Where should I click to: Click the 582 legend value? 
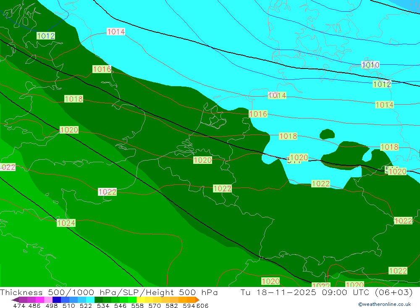click(171, 305)
